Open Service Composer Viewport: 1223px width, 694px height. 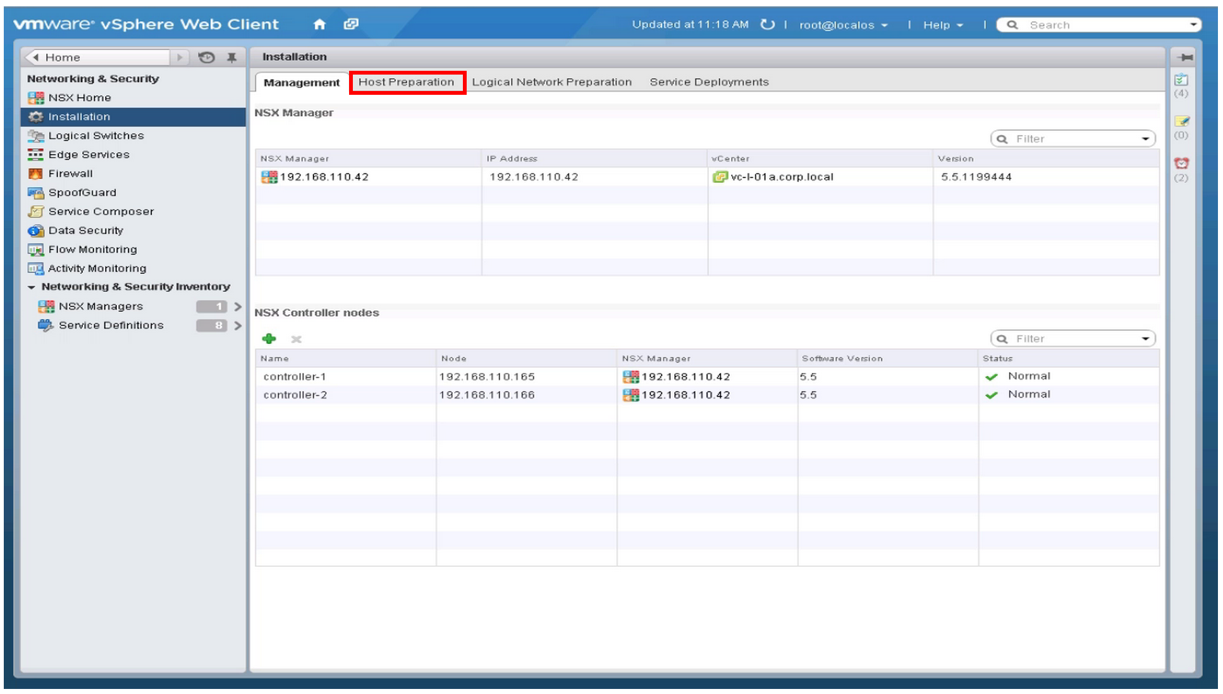(101, 212)
